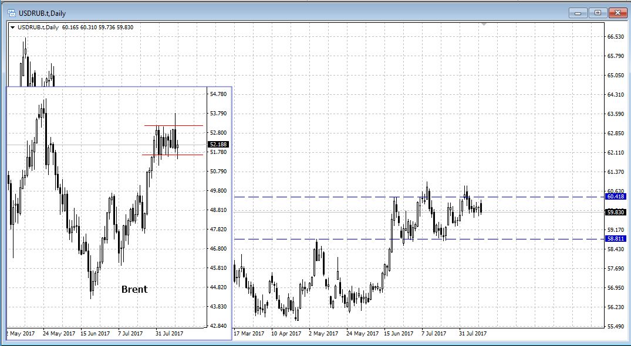
Task: Expand the USDRUB.t,Daily symbol dropdown triangle
Action: click(12, 27)
